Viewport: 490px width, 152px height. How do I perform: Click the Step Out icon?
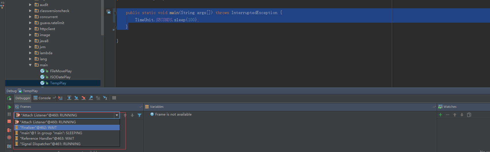pos(91,98)
